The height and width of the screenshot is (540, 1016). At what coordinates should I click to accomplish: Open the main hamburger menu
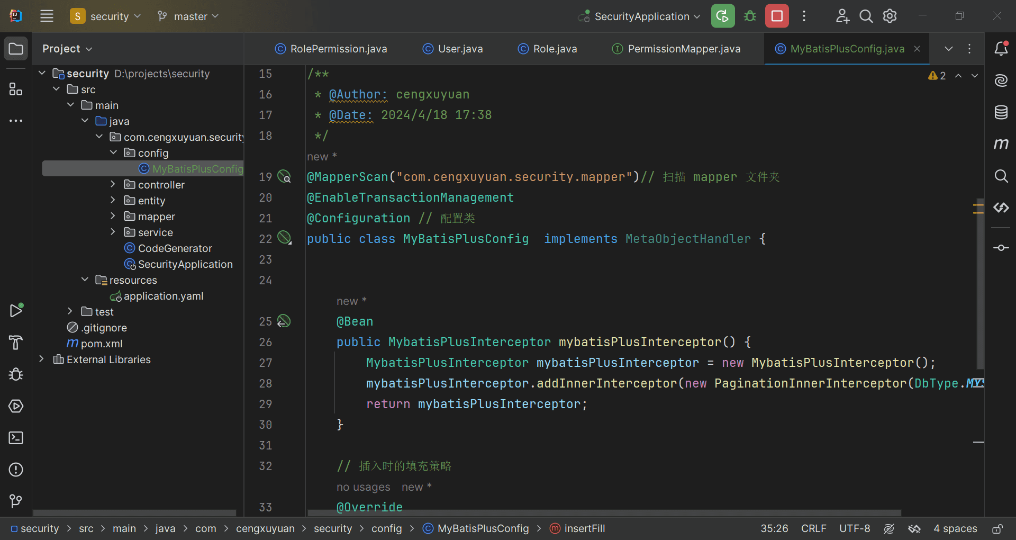[47, 16]
